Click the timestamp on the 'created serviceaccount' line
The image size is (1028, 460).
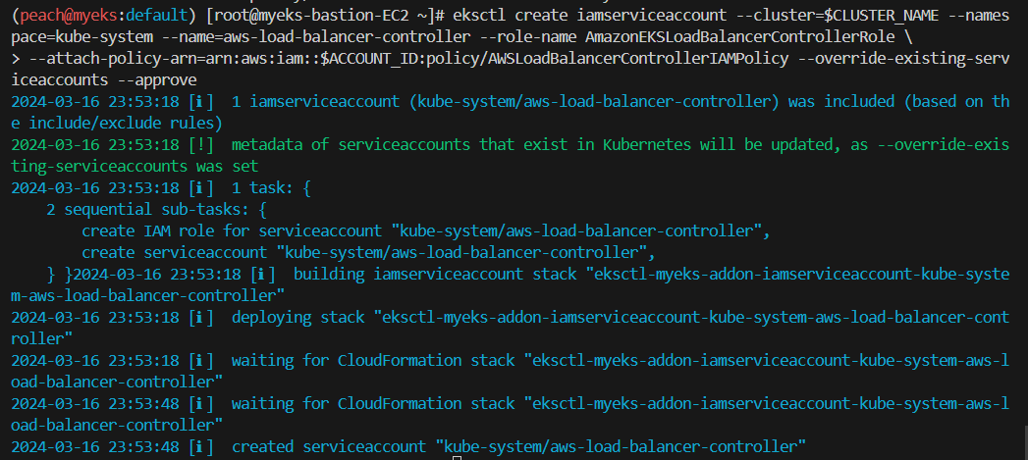[x=95, y=448]
